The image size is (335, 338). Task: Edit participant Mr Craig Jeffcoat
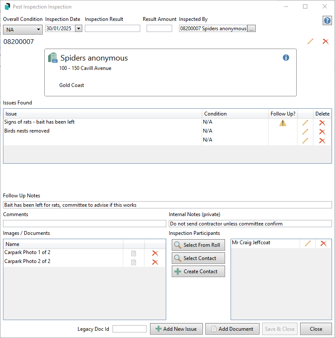coord(308,243)
